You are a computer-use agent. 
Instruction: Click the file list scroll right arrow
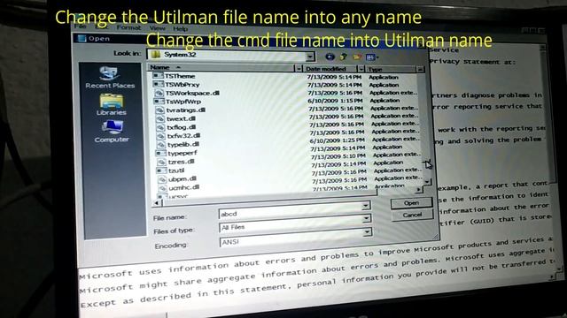pos(418,189)
